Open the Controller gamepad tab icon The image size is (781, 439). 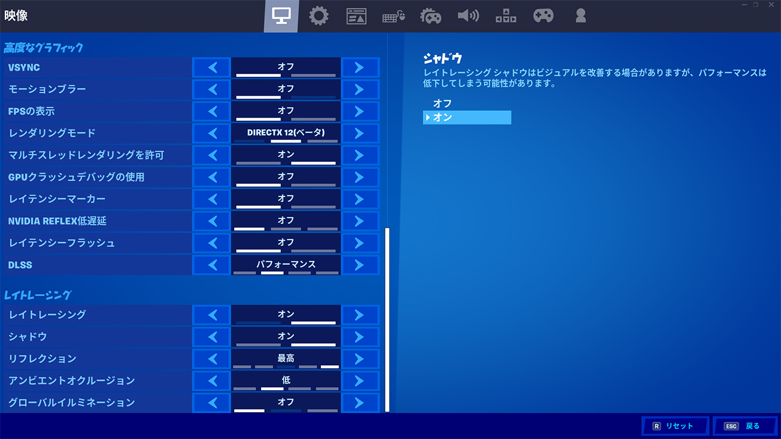click(543, 16)
